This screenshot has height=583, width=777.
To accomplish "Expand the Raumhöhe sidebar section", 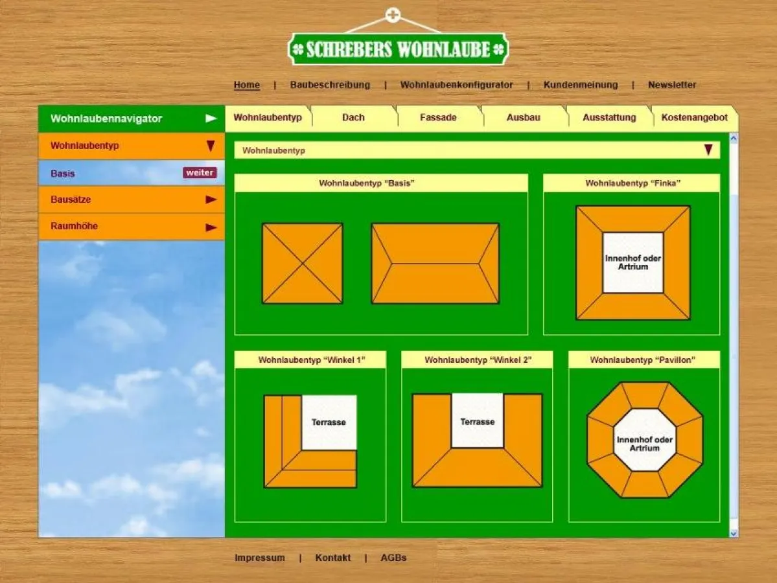I will coord(211,227).
